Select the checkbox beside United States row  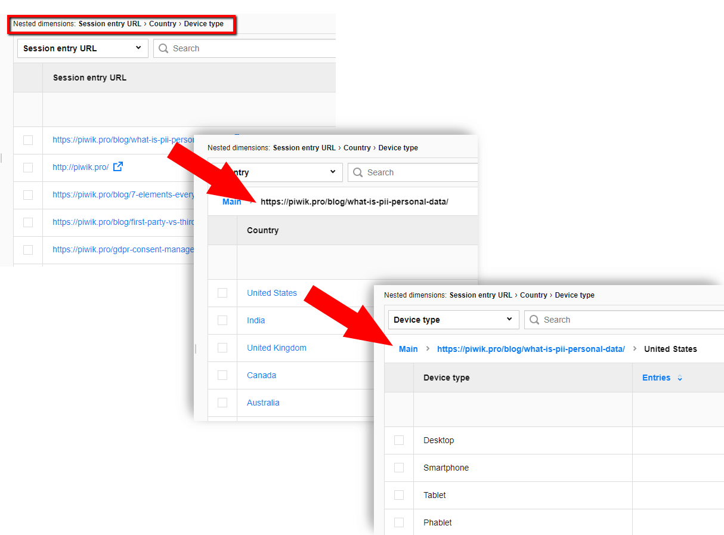pyautogui.click(x=222, y=293)
